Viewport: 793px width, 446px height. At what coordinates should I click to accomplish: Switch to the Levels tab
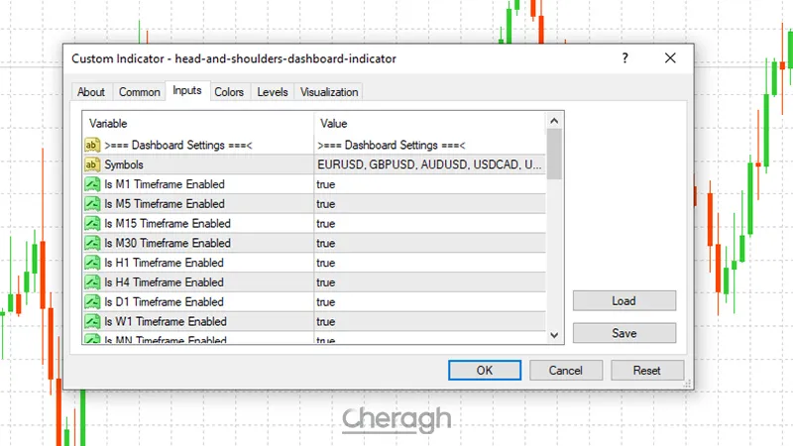coord(273,92)
